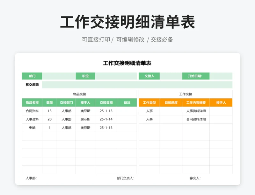Click the long 移交原因 input field
Image resolution: width=255 pixels, height=195 pixels.
[x=137, y=85]
